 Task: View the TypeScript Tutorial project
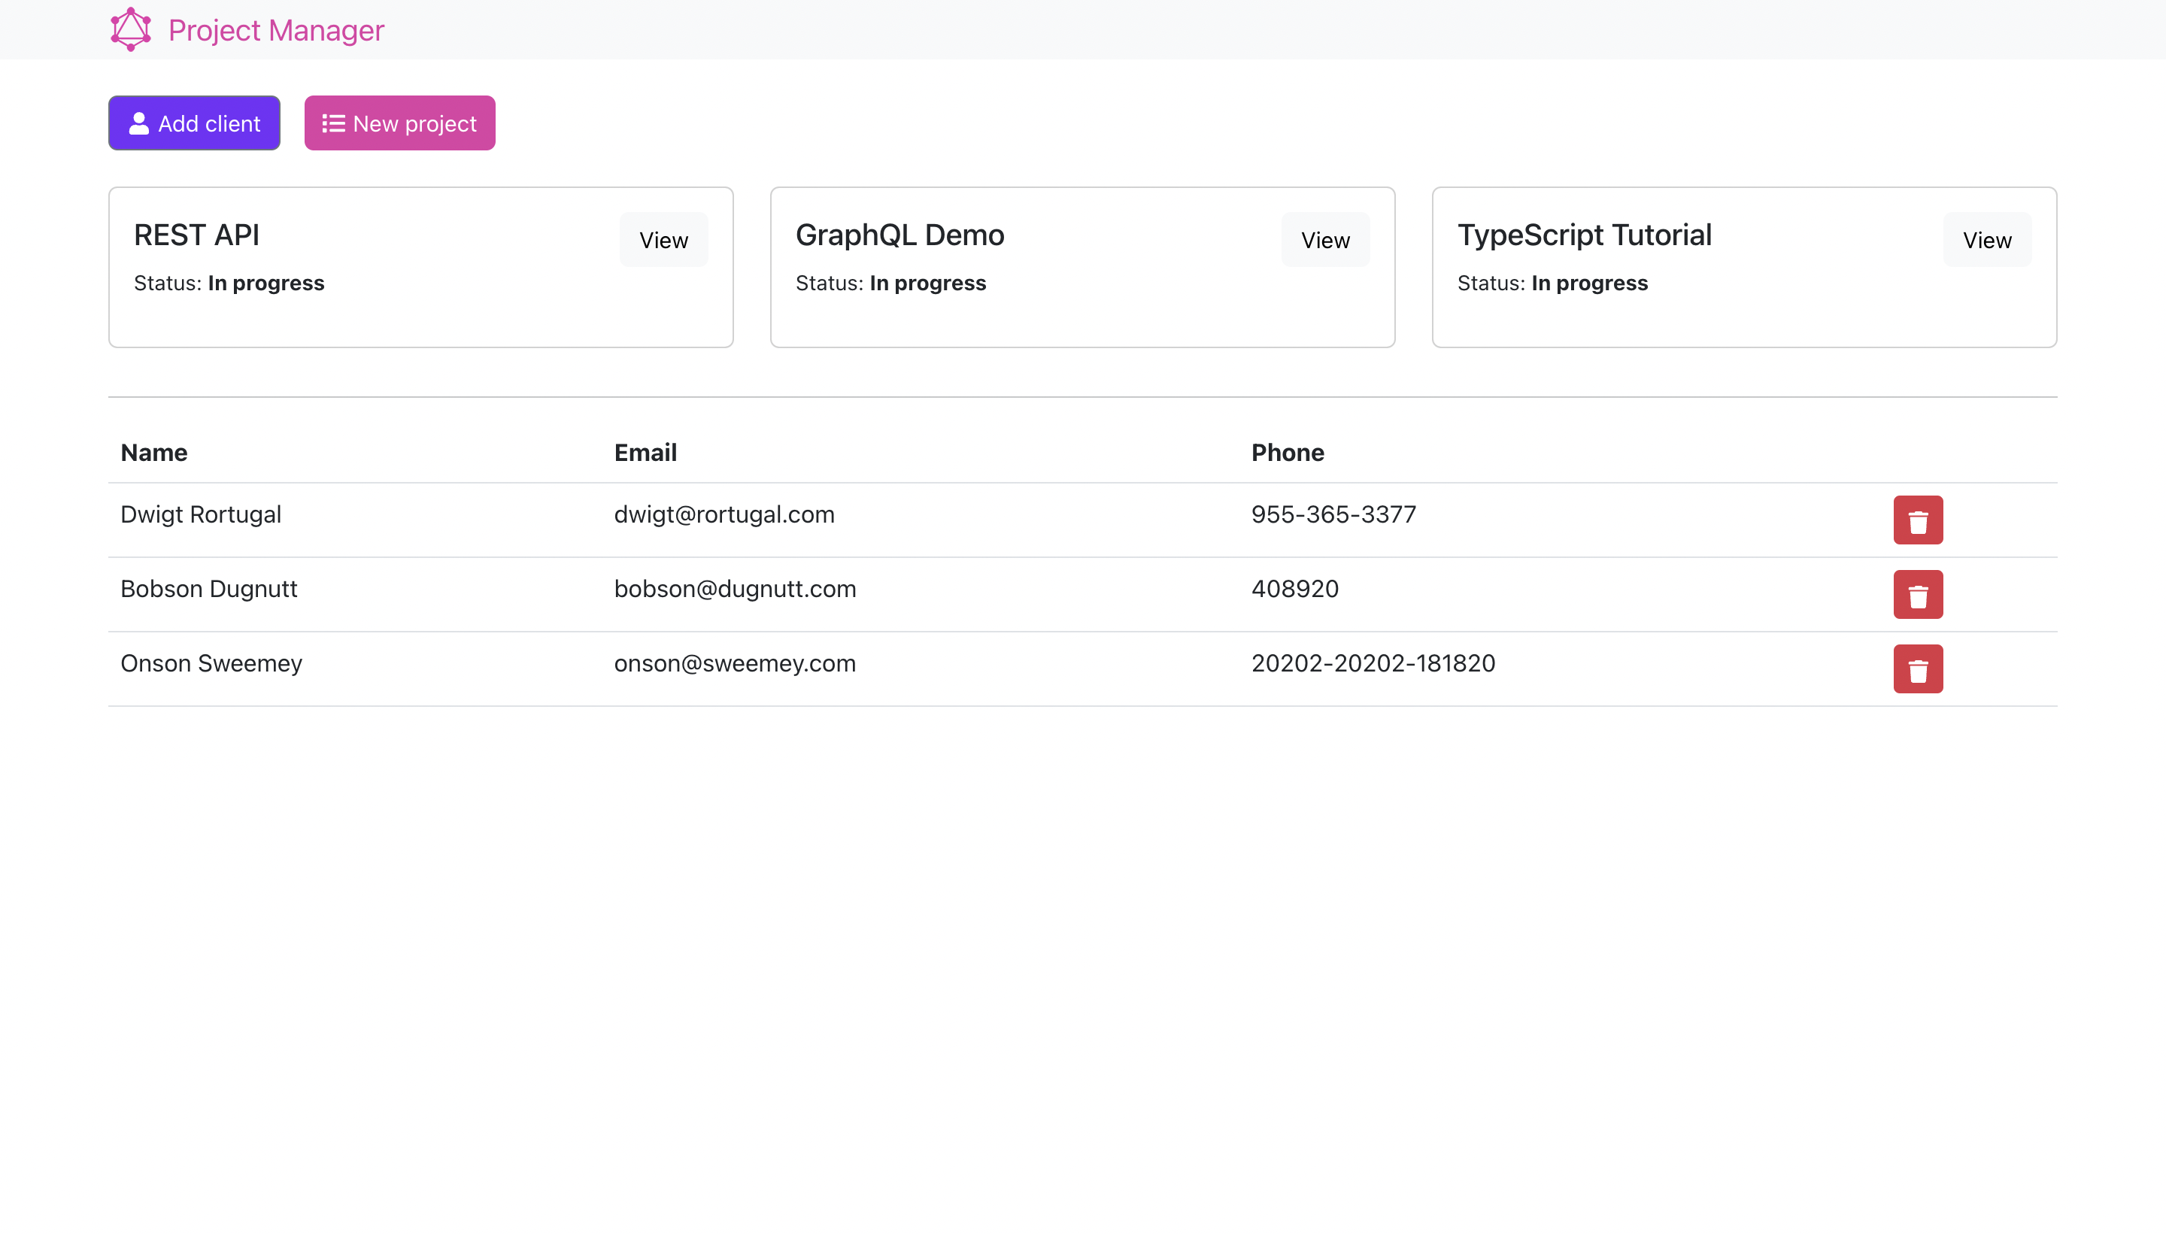tap(1987, 240)
